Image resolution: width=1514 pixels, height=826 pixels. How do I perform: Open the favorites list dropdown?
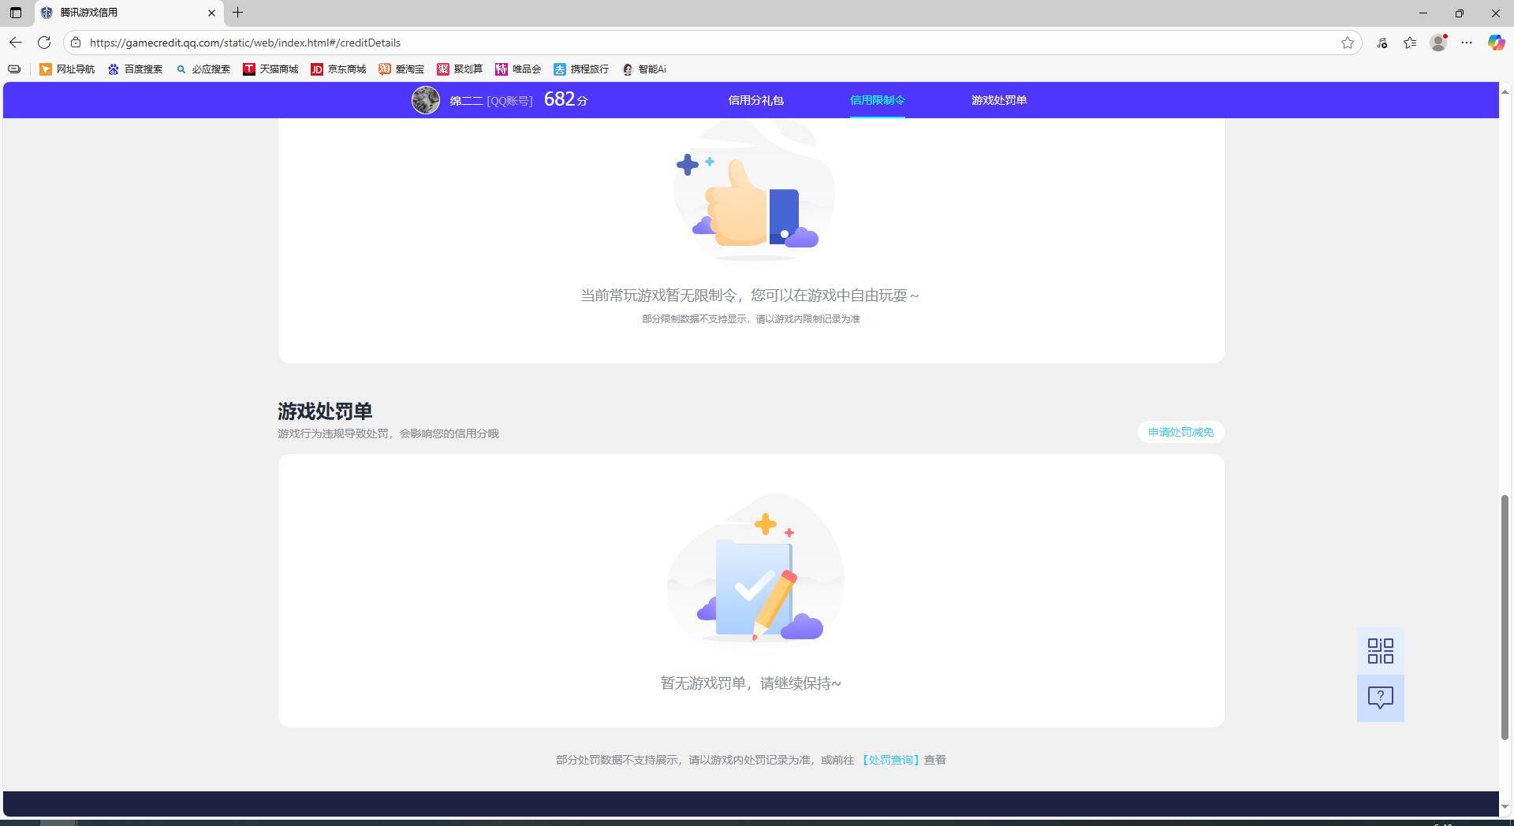tap(1410, 43)
